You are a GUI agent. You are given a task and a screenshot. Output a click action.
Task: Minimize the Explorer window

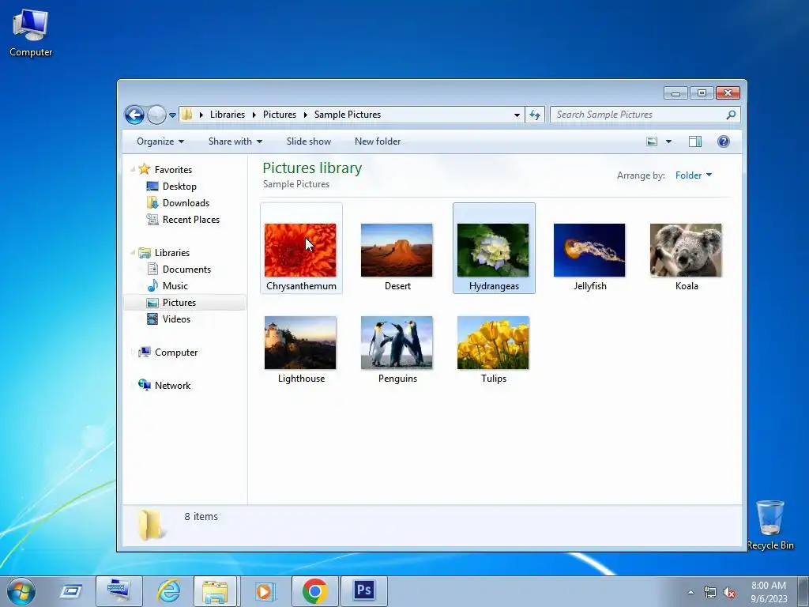tap(675, 93)
